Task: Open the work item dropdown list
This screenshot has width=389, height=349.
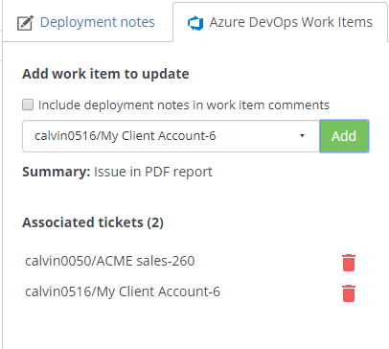Action: (171, 136)
